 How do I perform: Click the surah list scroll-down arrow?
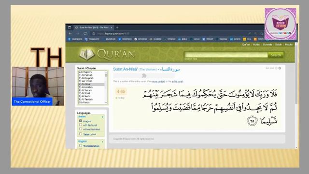coord(106,103)
